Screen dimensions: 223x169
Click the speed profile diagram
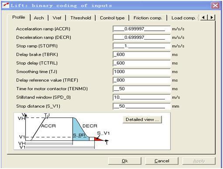(x=64, y=131)
